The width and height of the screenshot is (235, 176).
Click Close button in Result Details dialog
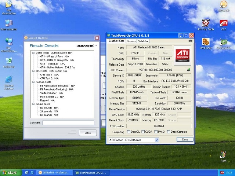coord(87,133)
